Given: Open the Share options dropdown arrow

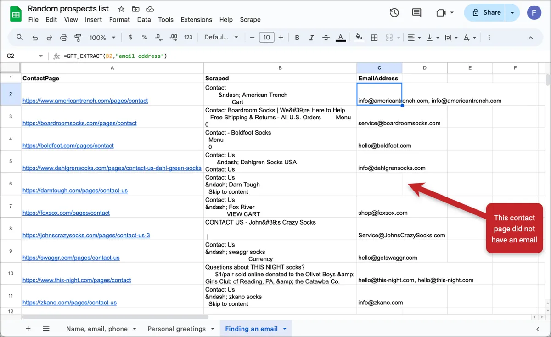Looking at the screenshot, I should point(512,13).
